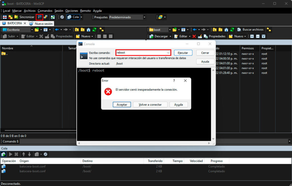Open the Local menu
This screenshot has width=292, height=186.
click(x=7, y=11)
